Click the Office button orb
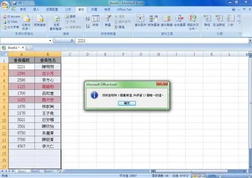Screen dimensions: 252x178 [5, 5]
